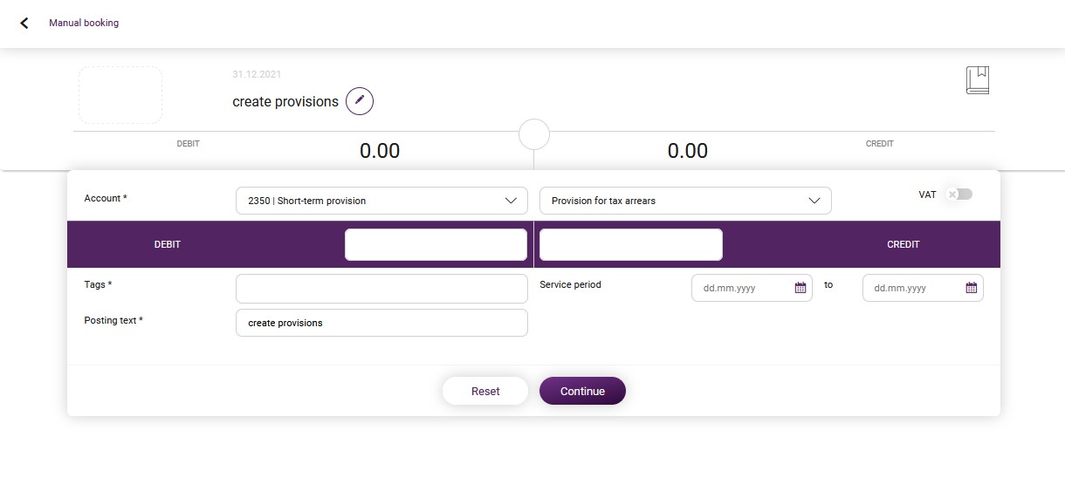Focus the credit amount input field
The width and height of the screenshot is (1065, 478).
click(631, 244)
